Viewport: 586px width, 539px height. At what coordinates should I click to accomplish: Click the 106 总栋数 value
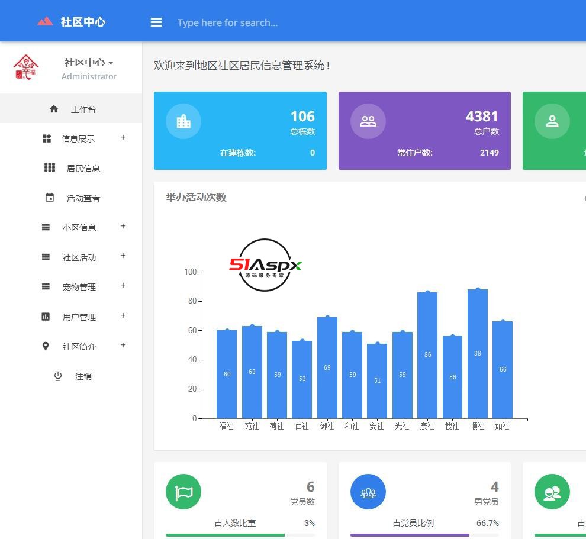(302, 116)
